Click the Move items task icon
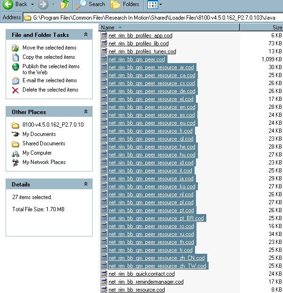 pyautogui.click(x=15, y=48)
